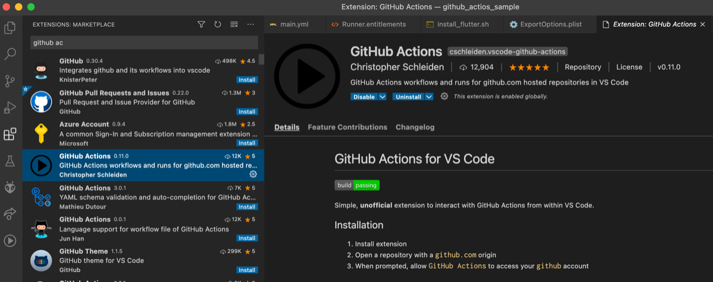The image size is (713, 282).
Task: Click the large GitHub Actions extension logo
Action: pyautogui.click(x=307, y=75)
